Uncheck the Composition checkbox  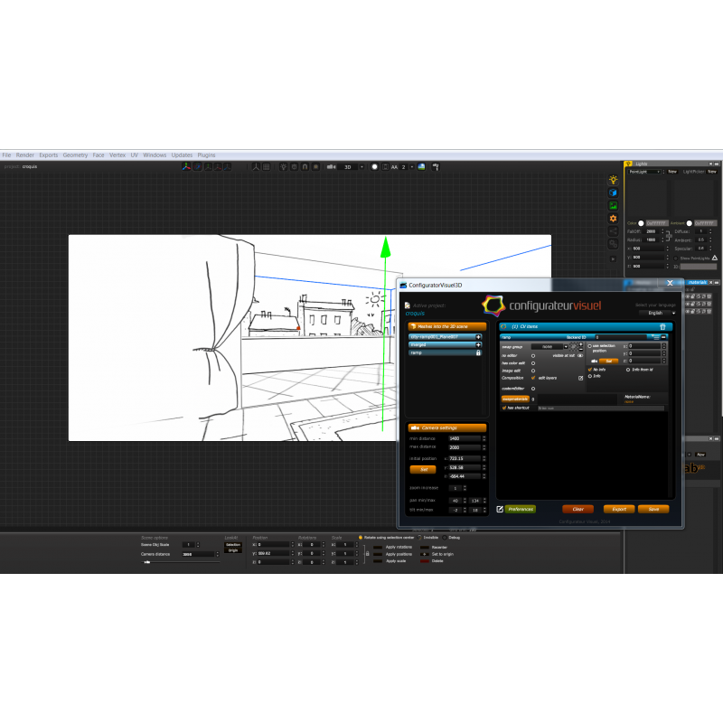click(x=533, y=378)
